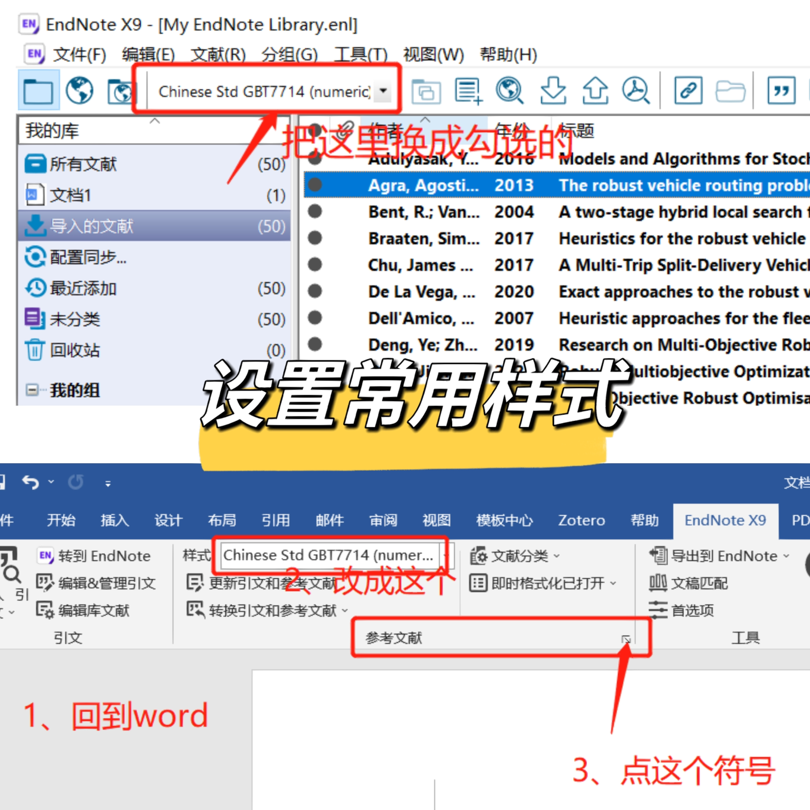Click the export upload arrow icon
This screenshot has height=810, width=810.
(595, 90)
